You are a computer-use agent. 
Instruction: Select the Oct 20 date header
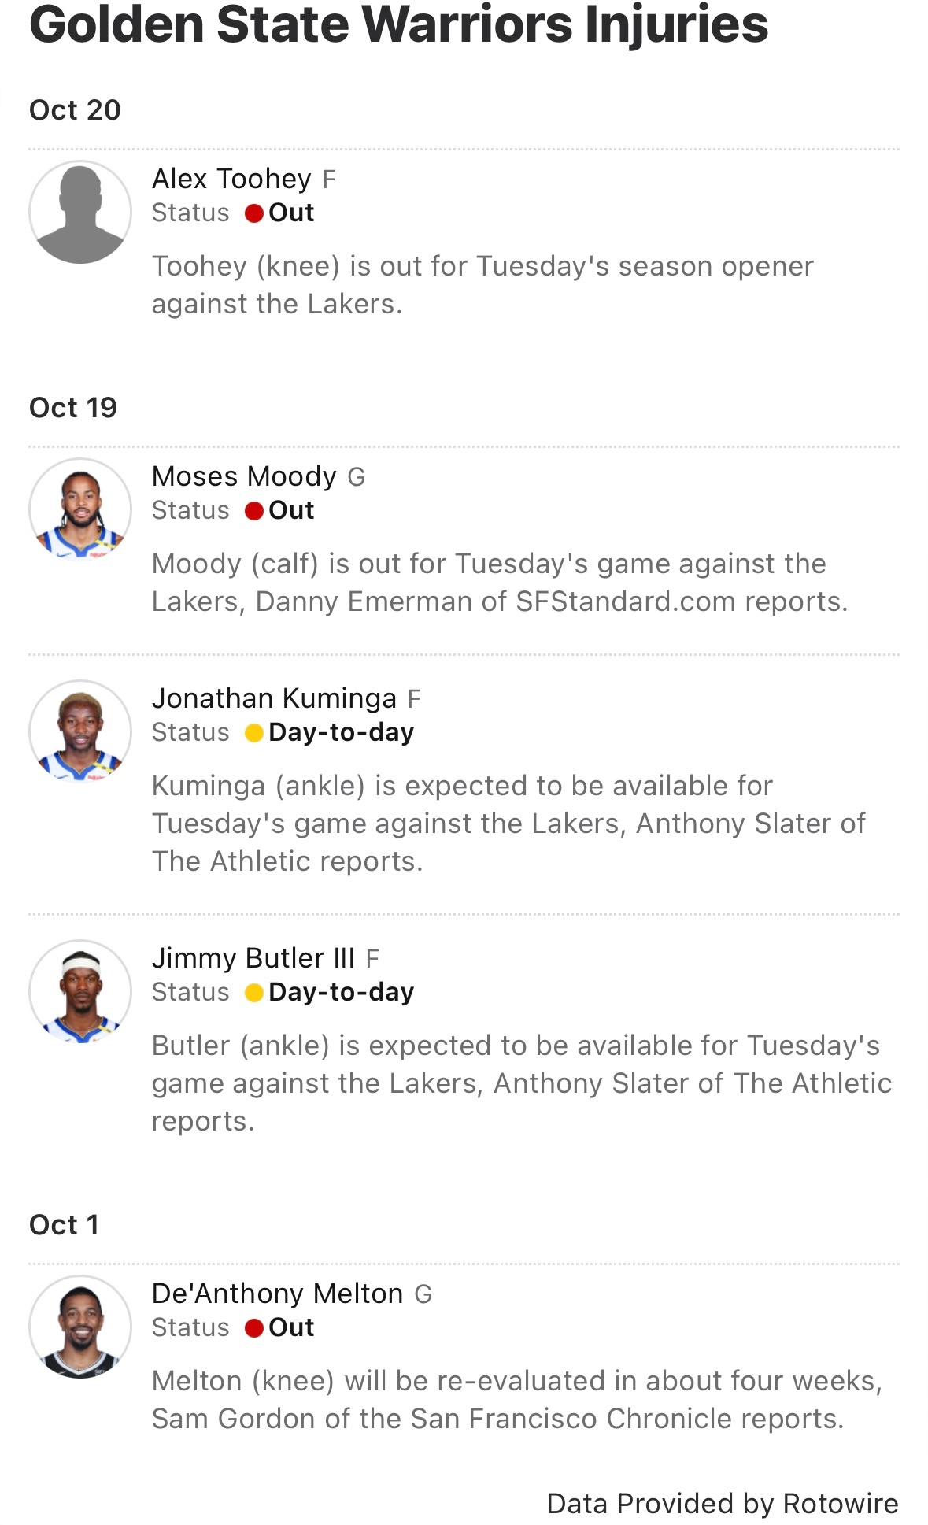75,109
